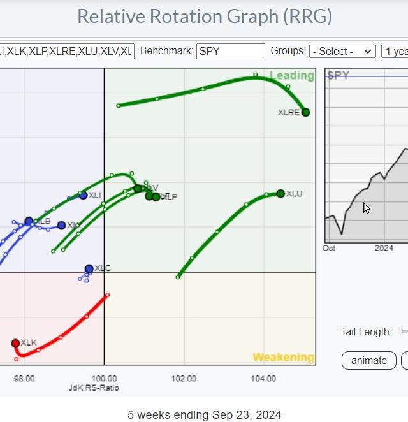Open the 1 year period dropdown

point(395,51)
